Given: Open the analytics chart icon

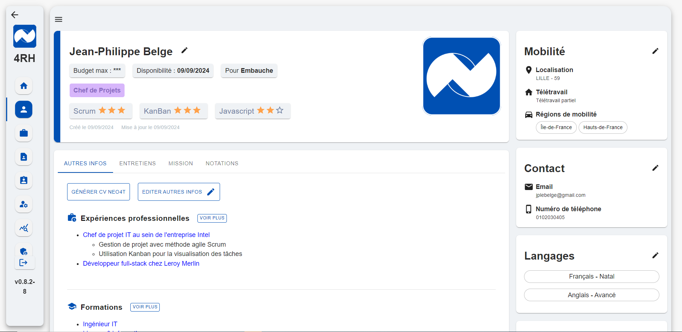Looking at the screenshot, I should [24, 228].
